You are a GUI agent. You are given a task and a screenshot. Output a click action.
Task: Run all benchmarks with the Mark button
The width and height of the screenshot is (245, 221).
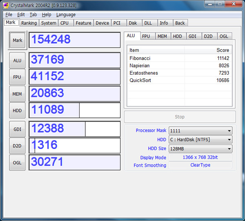(17, 40)
